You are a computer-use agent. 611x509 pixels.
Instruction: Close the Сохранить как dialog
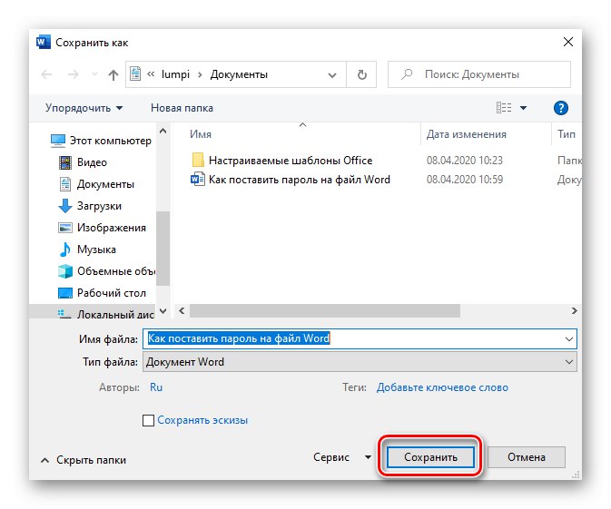point(568,42)
